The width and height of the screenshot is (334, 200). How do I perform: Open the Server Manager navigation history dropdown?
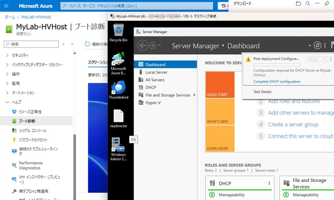(x=160, y=45)
